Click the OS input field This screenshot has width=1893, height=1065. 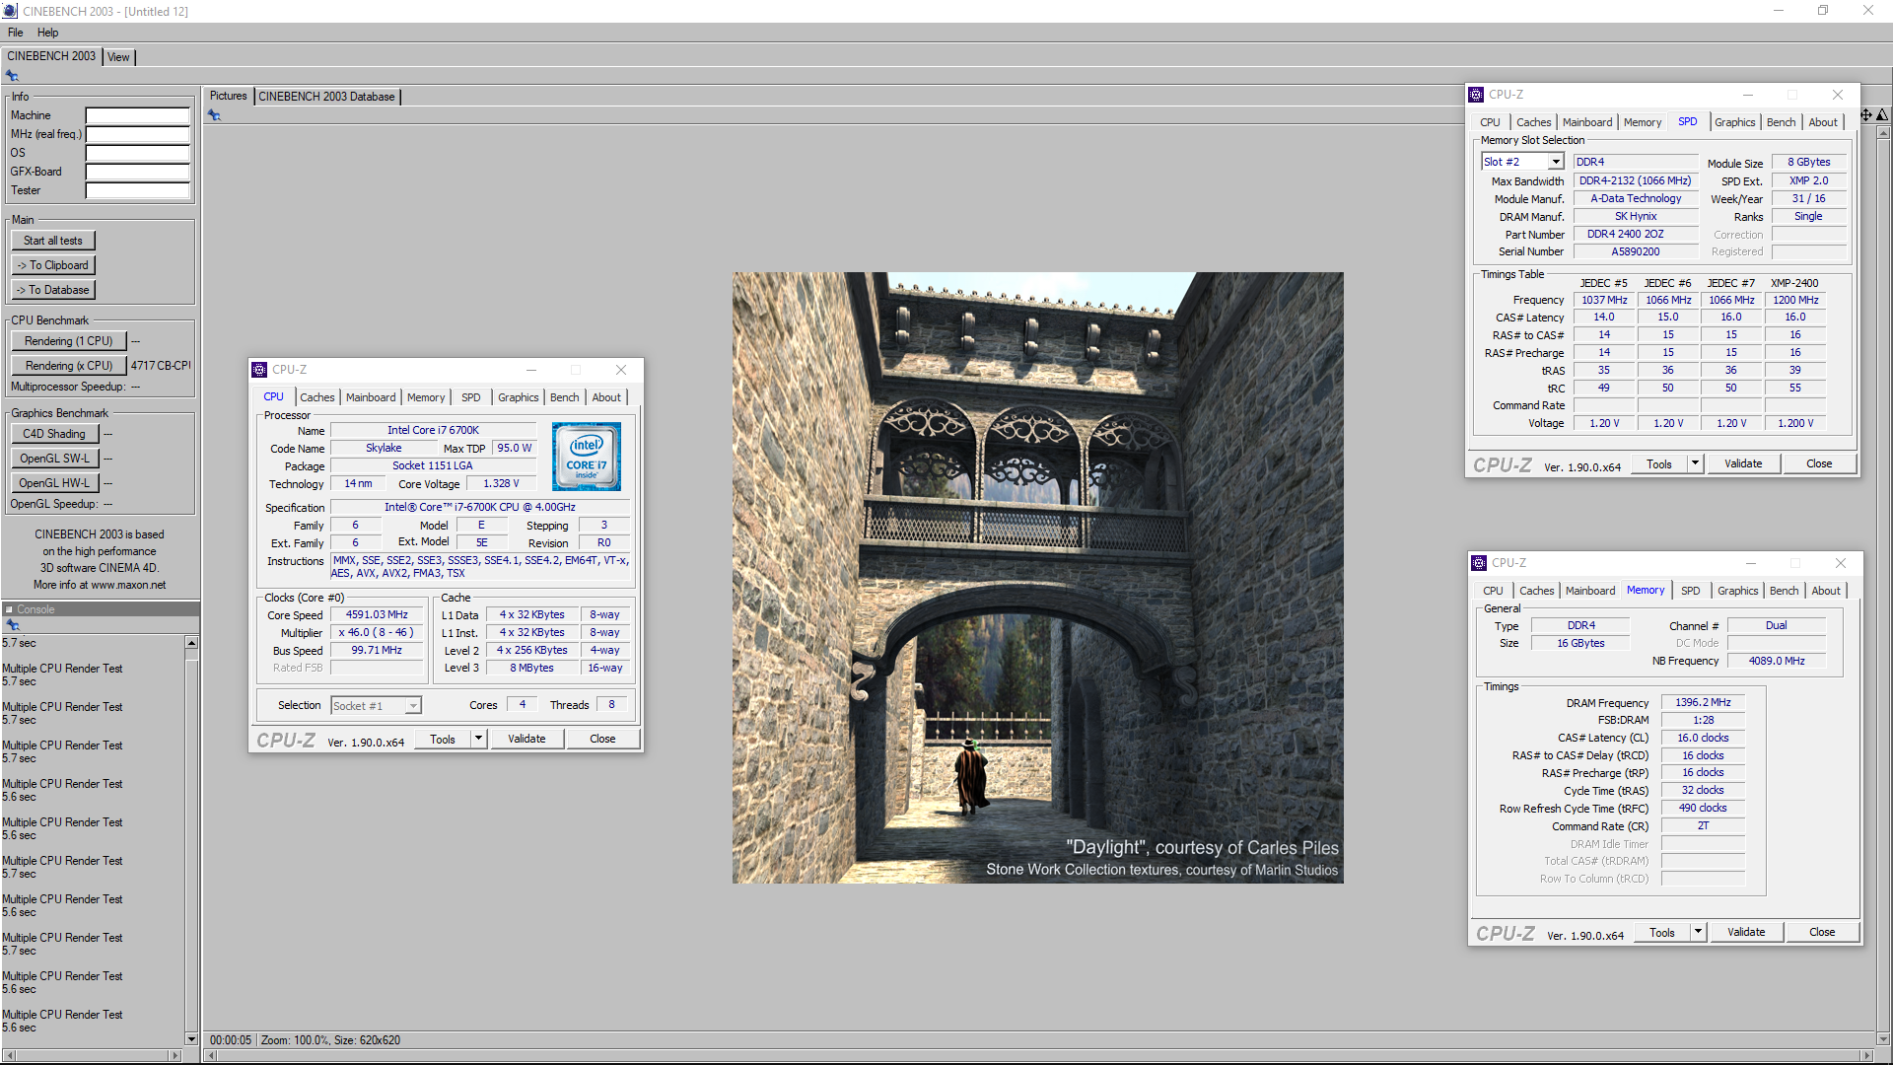138,153
